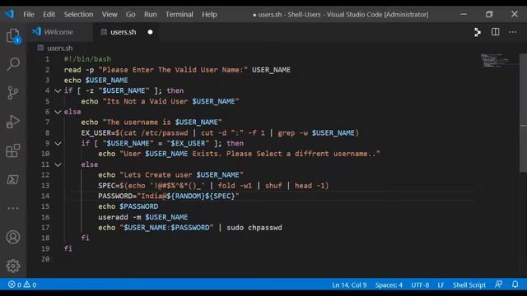
Task: Open the File menu
Action: click(x=29, y=15)
